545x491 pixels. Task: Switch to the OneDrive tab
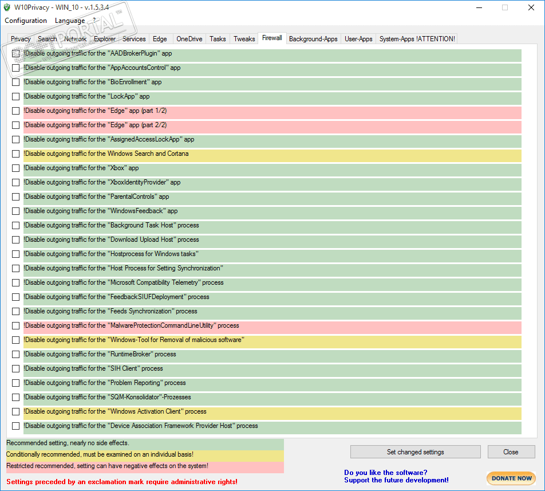[189, 39]
